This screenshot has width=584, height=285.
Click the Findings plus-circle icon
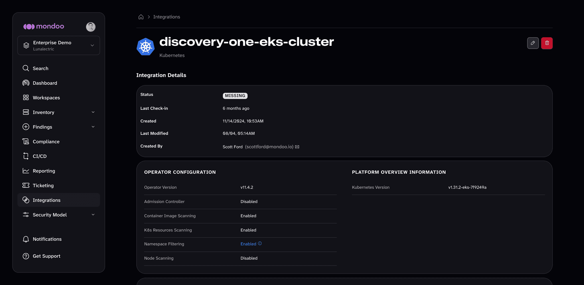click(26, 127)
